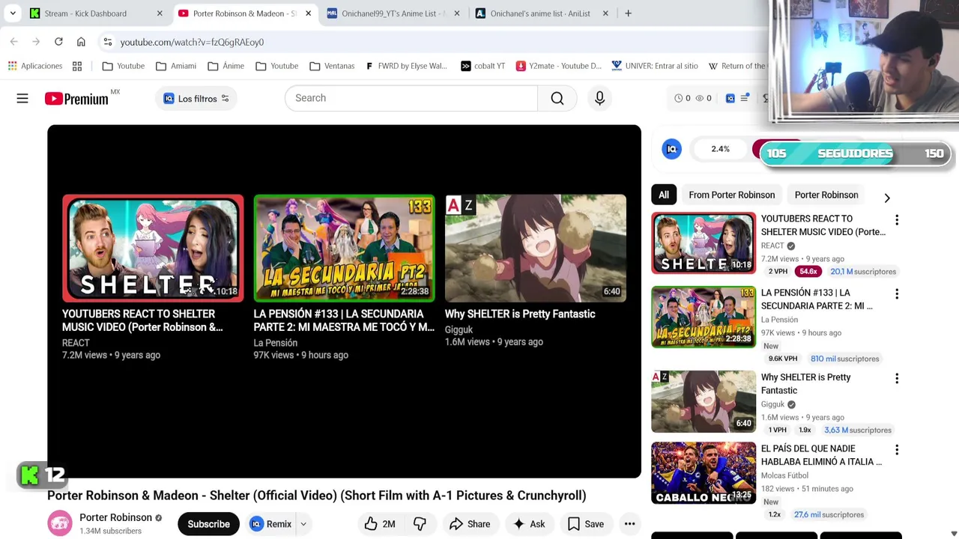This screenshot has width=959, height=539.
Task: Click vidIQ icon in header extension bar
Action: (730, 98)
